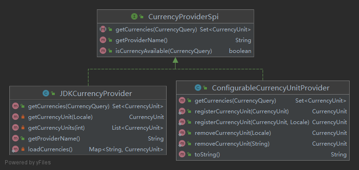Click the Map<String, CurrencyUnit> return type
The image size is (359, 170).
126,149
